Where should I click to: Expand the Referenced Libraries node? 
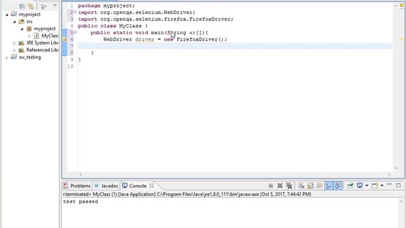(15, 50)
